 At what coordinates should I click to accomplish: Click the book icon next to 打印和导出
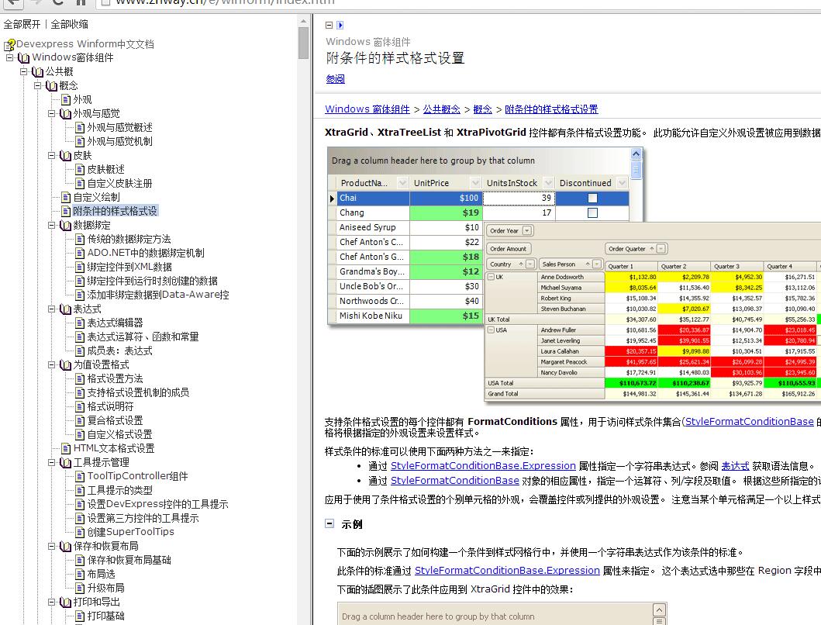[x=65, y=602]
